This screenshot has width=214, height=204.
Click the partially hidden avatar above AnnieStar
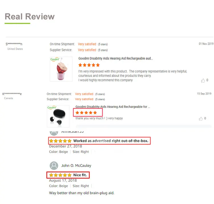click(x=54, y=133)
